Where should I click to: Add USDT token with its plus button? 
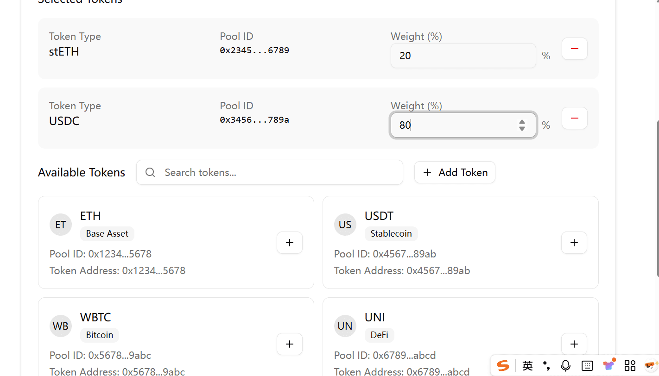(x=574, y=243)
